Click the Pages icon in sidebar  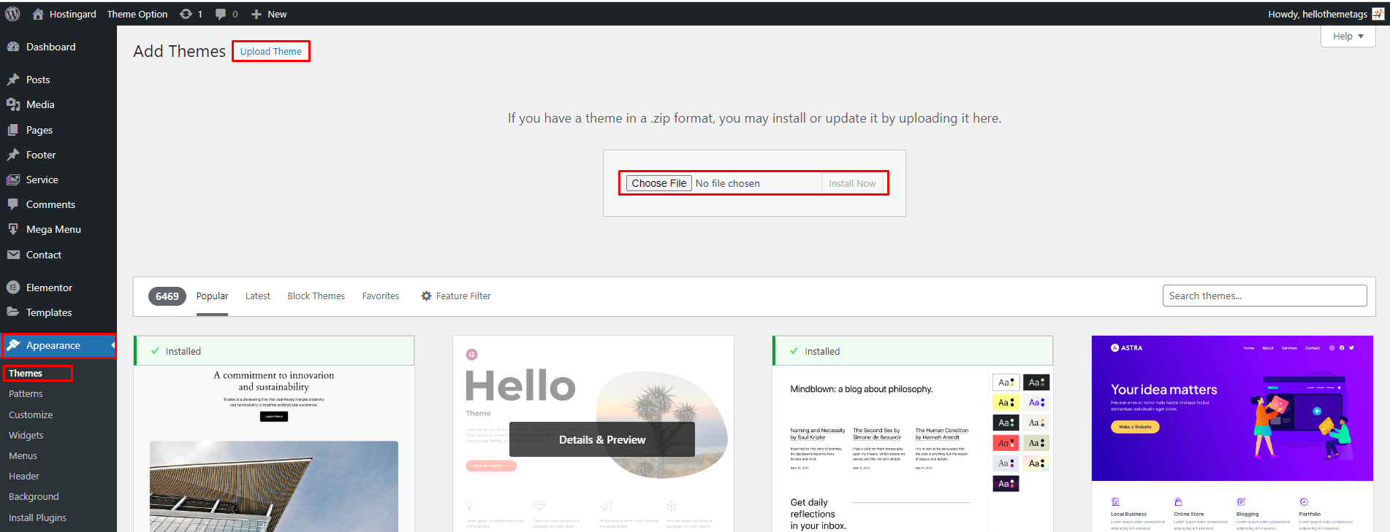point(13,130)
